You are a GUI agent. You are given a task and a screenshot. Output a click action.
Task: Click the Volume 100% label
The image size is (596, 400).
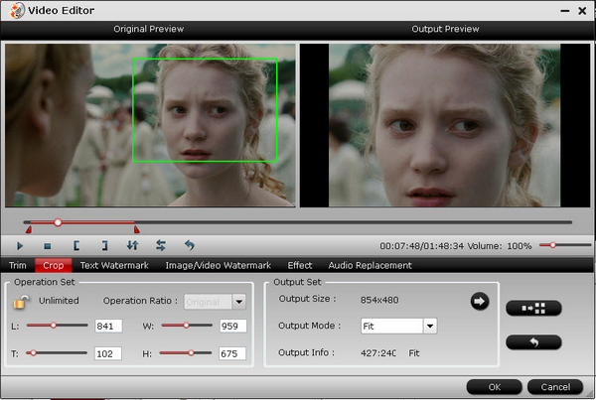coord(499,246)
